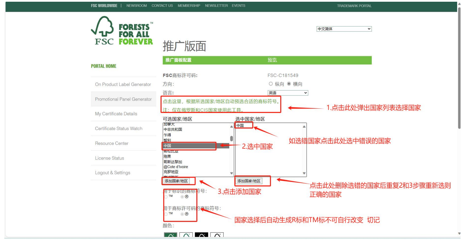Select 哥斯达黎加 in the available countries list
Image resolution: width=466 pixels, height=241 pixels.
point(173,162)
